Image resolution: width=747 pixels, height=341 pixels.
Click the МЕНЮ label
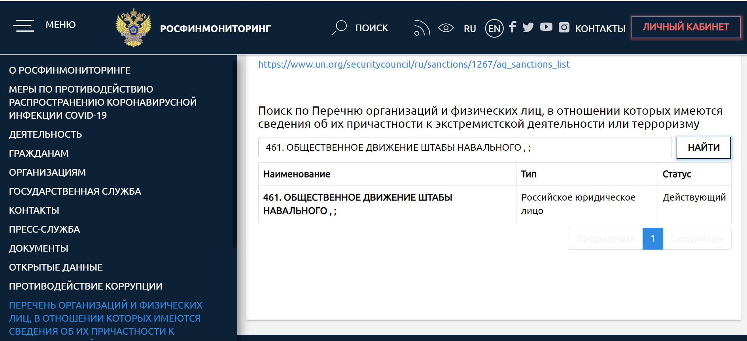61,25
